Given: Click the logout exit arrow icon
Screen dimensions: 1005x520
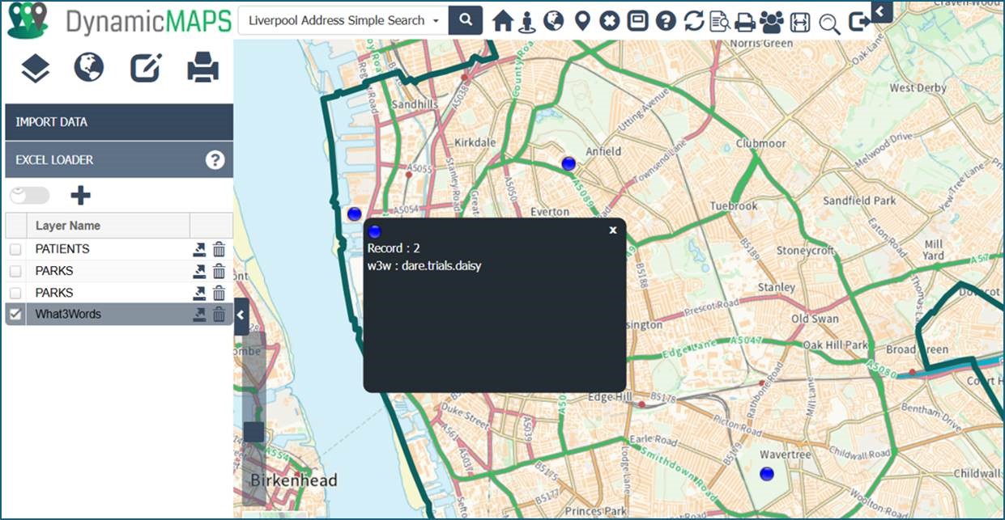Looking at the screenshot, I should (x=859, y=22).
